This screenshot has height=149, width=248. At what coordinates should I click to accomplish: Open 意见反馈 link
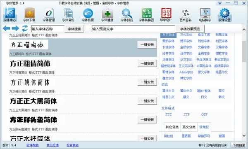[x=52, y=145]
